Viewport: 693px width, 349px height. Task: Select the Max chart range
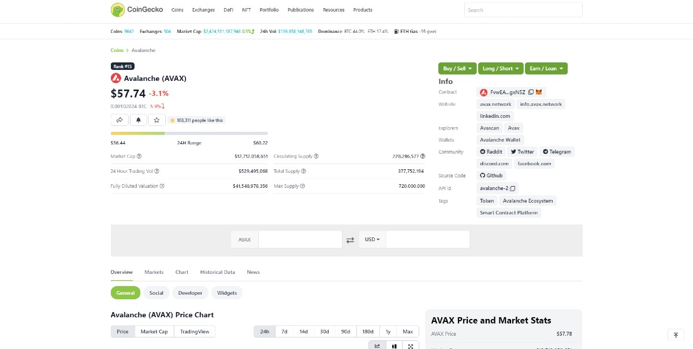click(408, 332)
